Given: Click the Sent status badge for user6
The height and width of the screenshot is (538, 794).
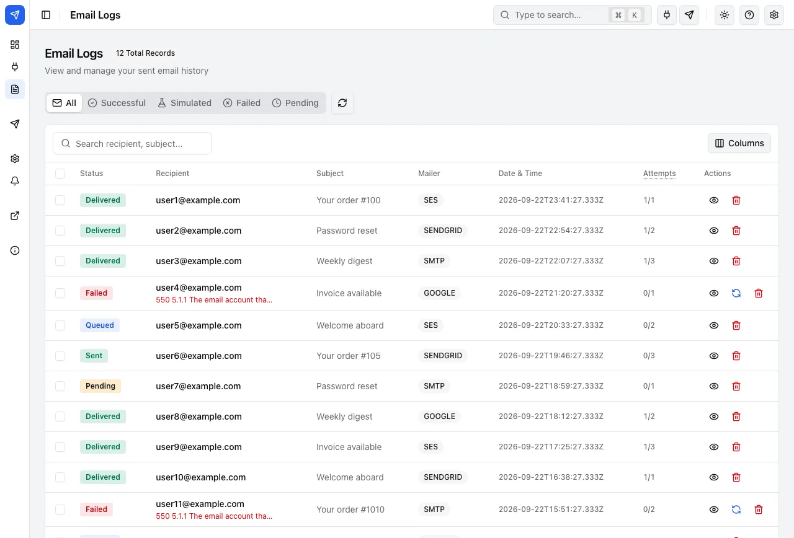Looking at the screenshot, I should click(94, 356).
